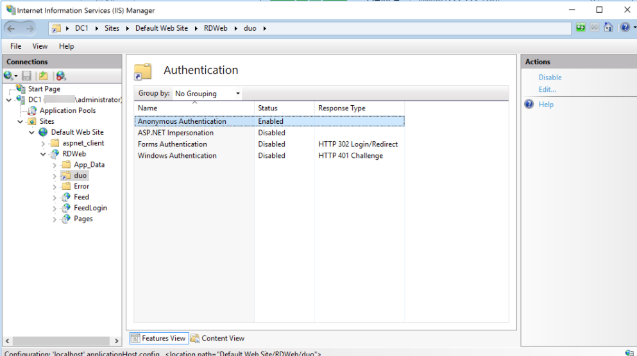Click the Up folder icon in Connections
Viewport: 637px width, 356px height.
pos(43,76)
